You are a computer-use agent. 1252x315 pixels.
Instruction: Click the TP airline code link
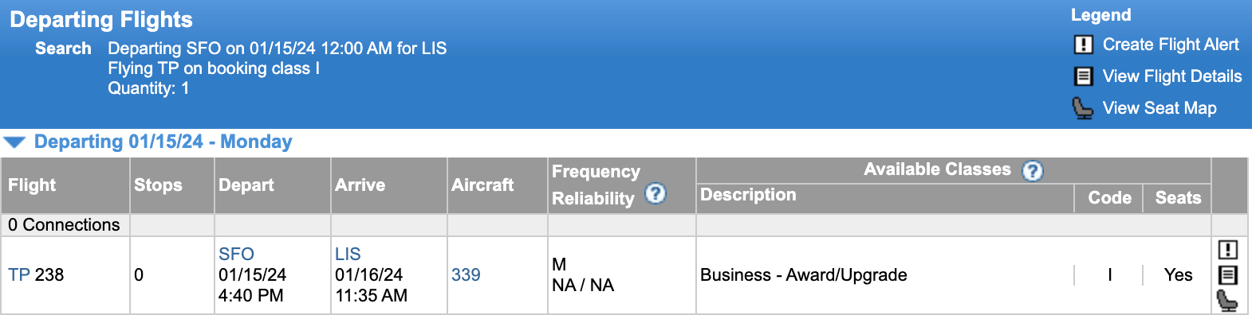[19, 275]
